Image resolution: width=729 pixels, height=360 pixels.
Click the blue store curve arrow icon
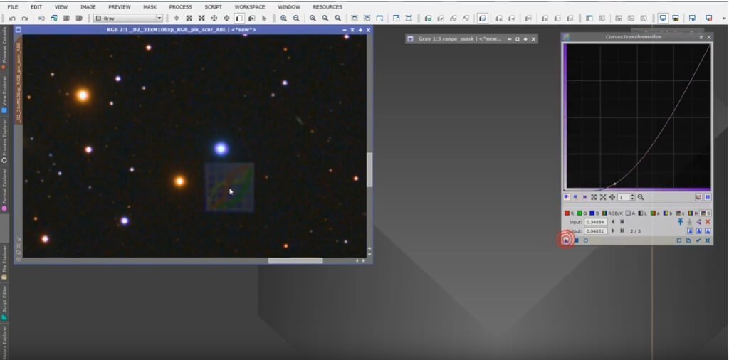click(681, 221)
